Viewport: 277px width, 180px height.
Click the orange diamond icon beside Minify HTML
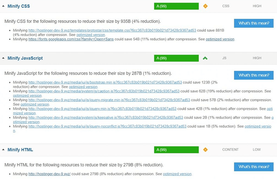point(205,150)
